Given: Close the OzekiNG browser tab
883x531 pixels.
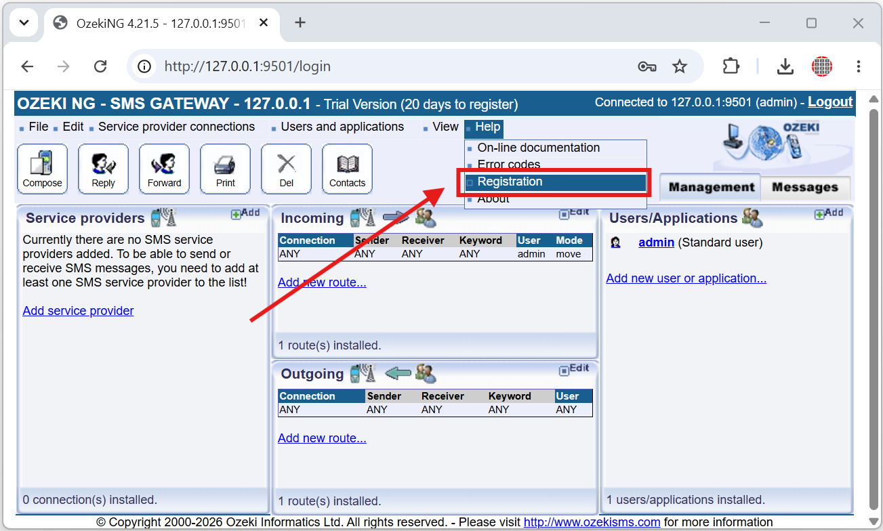Looking at the screenshot, I should (264, 22).
